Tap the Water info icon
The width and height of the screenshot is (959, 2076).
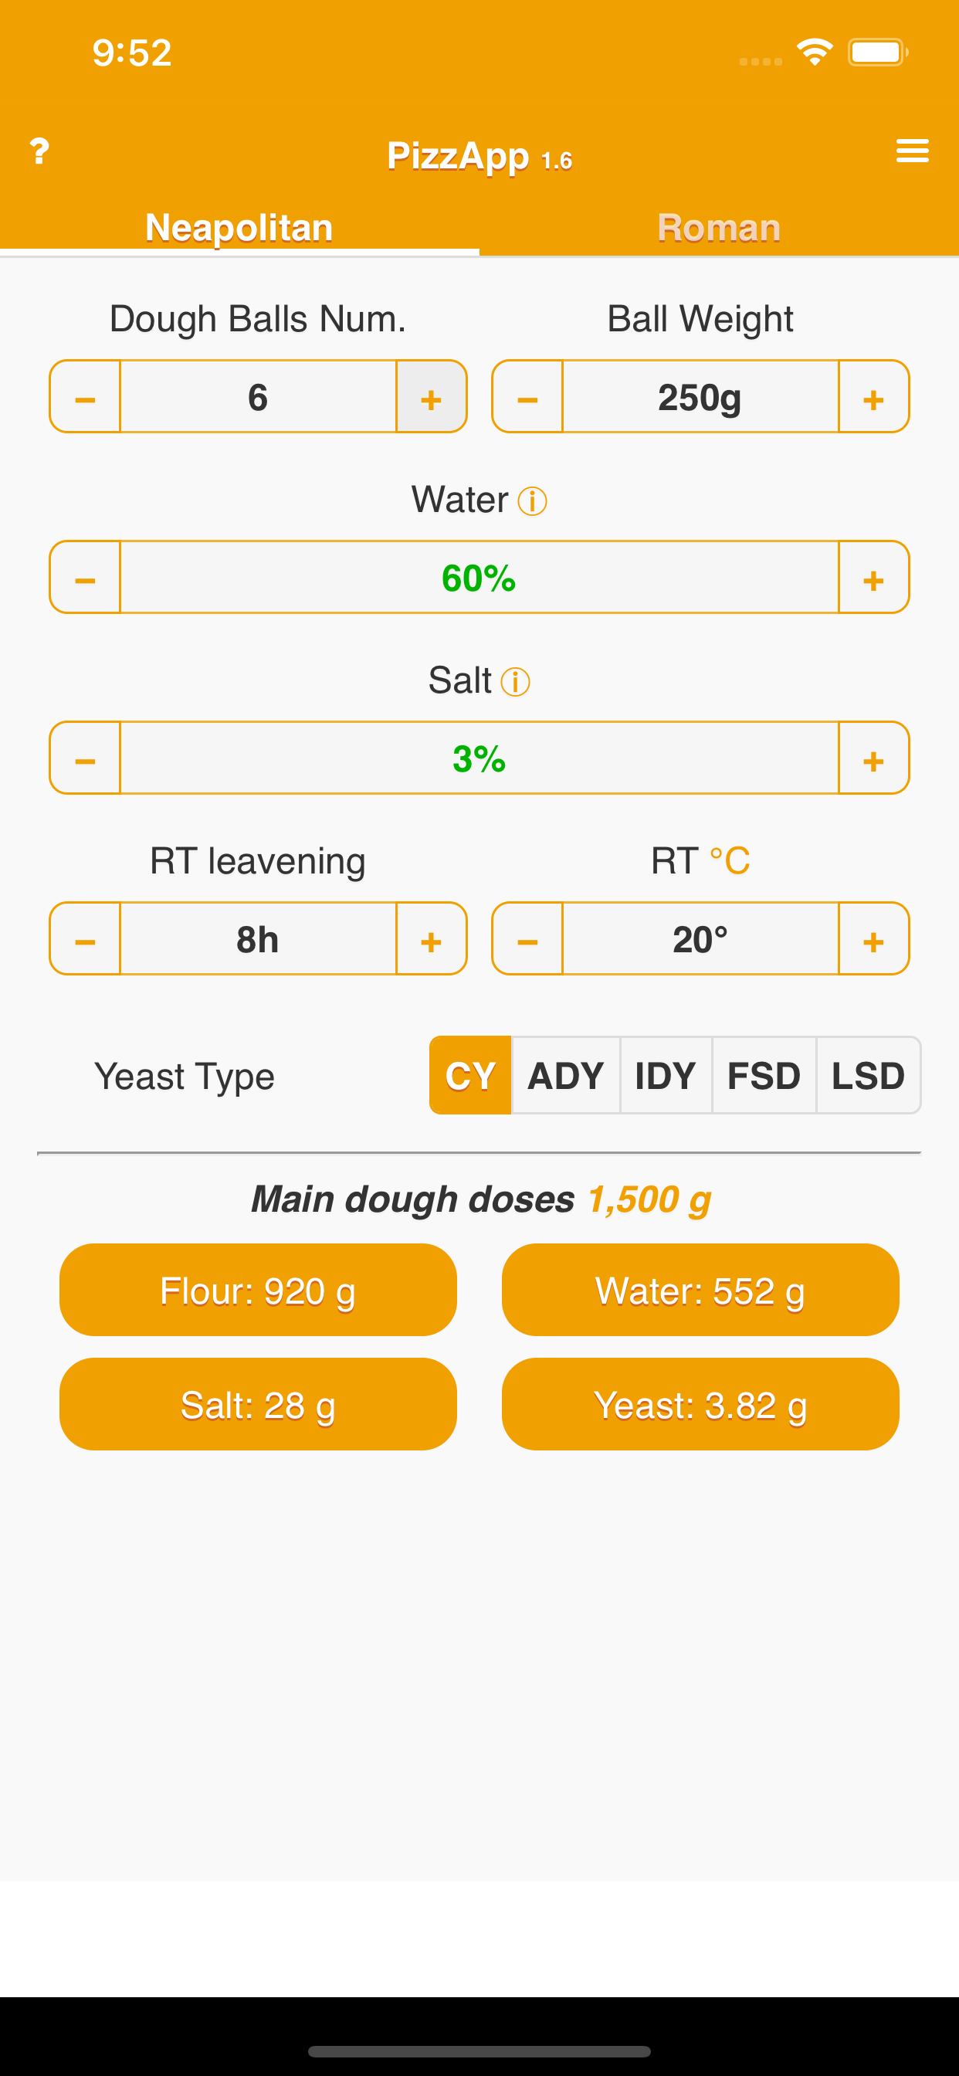coord(533,501)
